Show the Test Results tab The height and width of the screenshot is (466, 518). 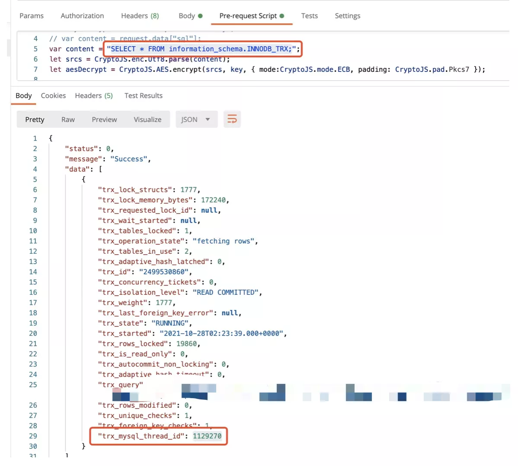click(144, 96)
